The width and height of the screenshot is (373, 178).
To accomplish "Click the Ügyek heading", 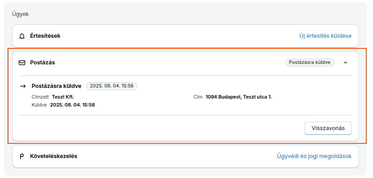I will [20, 14].
